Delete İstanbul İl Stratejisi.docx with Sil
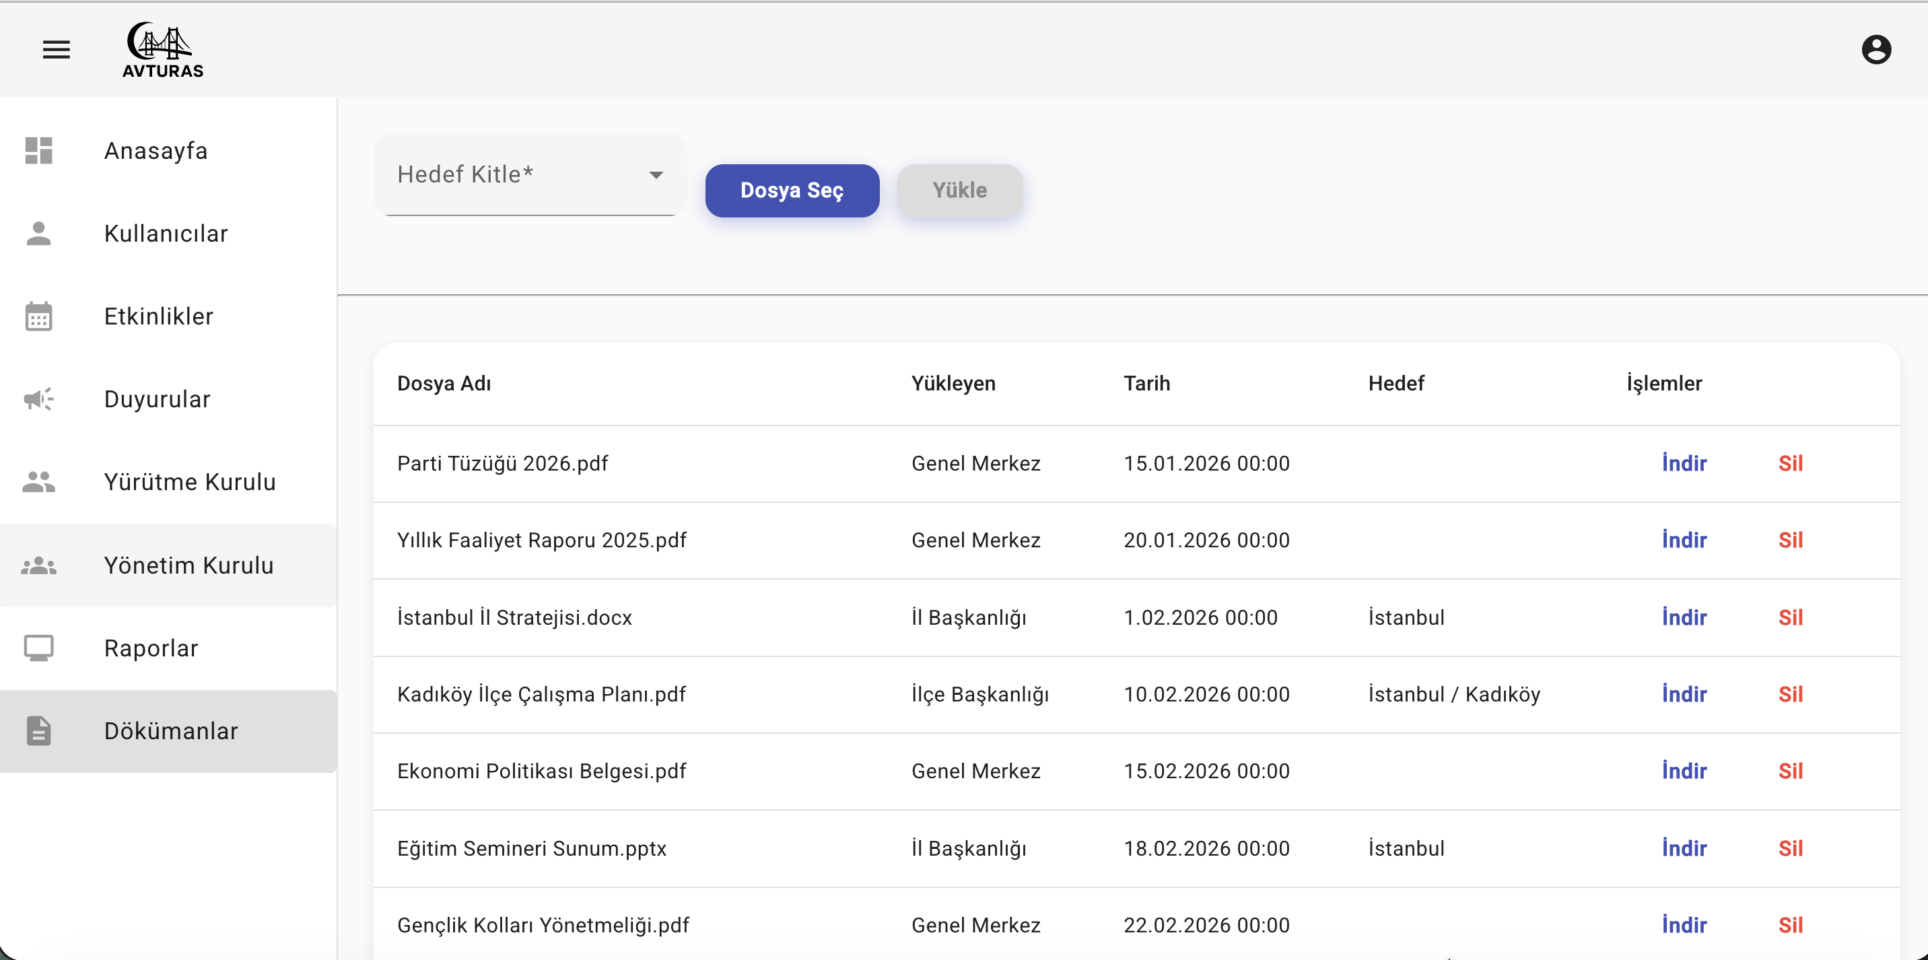Viewport: 1928px width, 960px height. point(1790,617)
